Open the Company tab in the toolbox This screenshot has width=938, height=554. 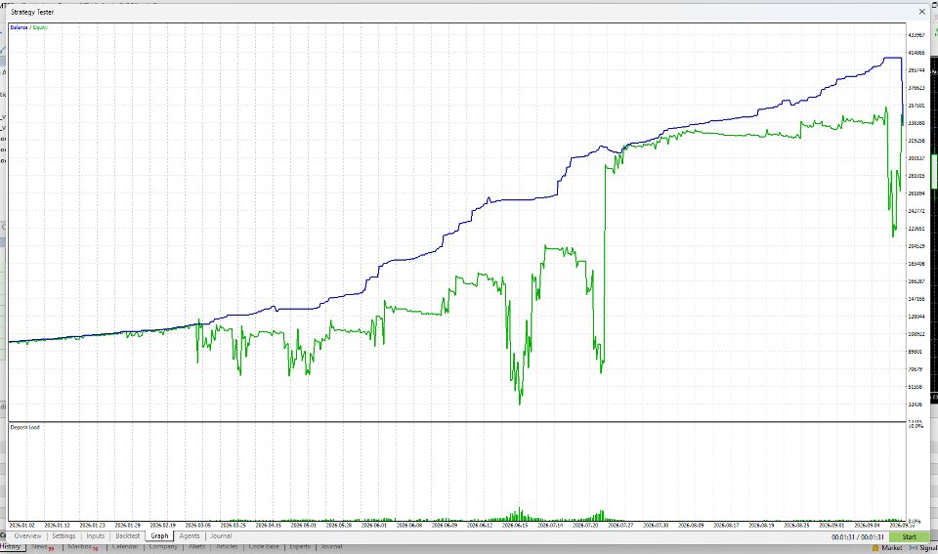(x=163, y=547)
